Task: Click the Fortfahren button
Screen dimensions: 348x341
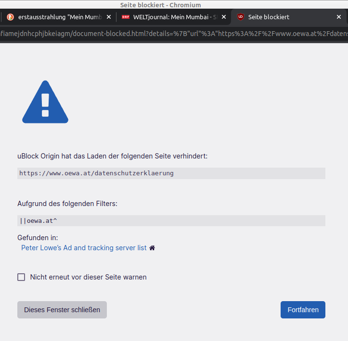Action: pyautogui.click(x=303, y=310)
